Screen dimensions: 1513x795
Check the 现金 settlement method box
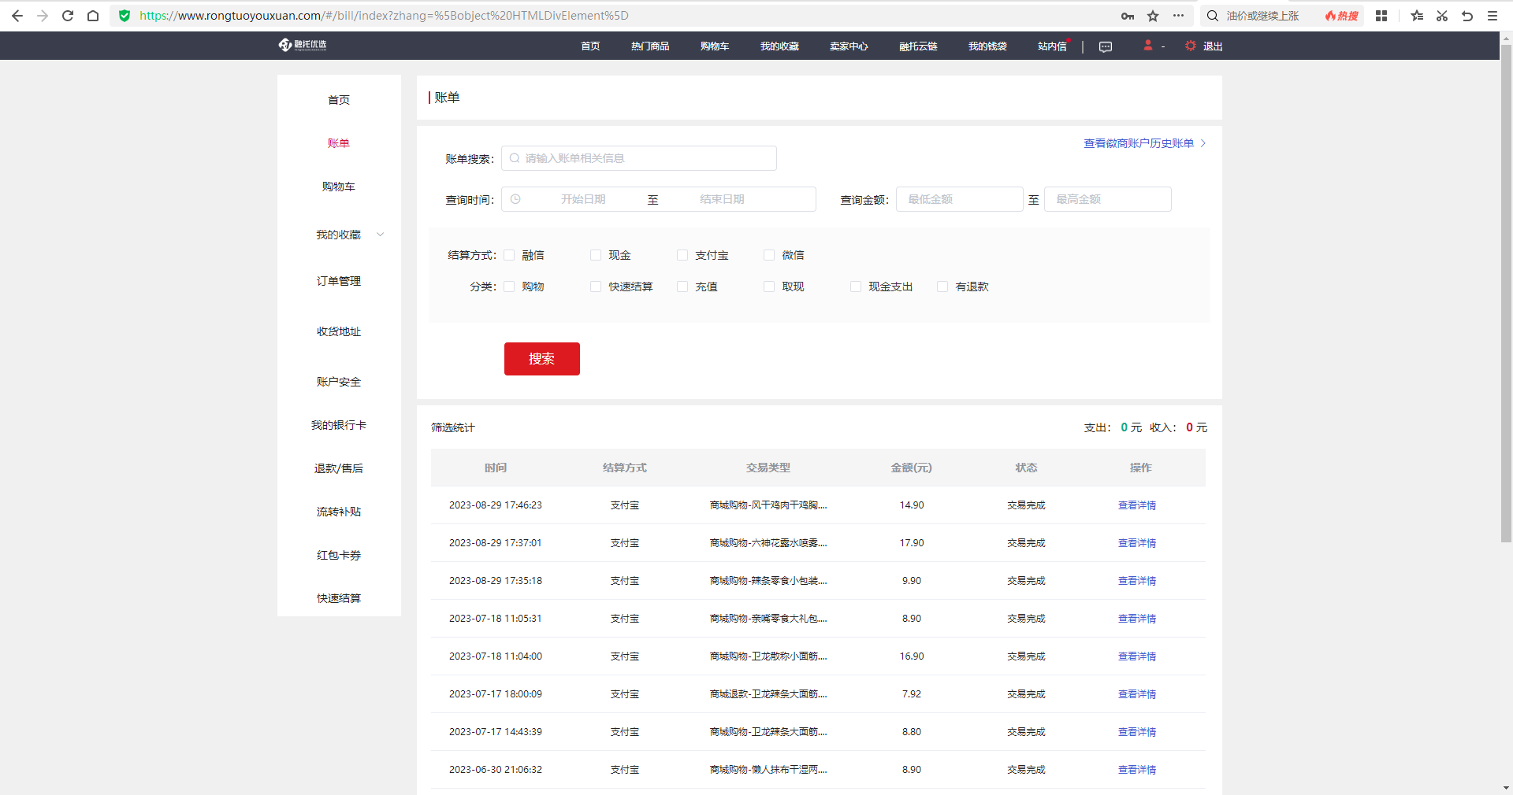point(596,255)
